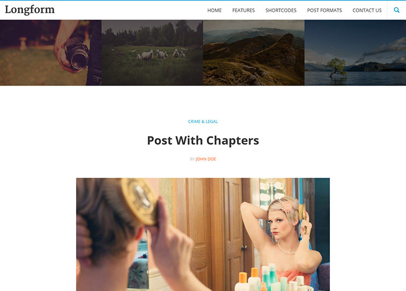The image size is (406, 291).
Task: Open the hand-holding-camera thumbnail
Action: pos(51,53)
